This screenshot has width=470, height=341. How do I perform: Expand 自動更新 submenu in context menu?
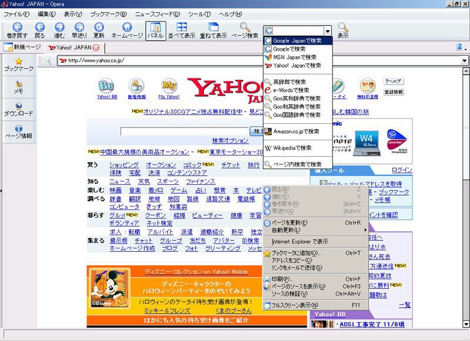click(x=315, y=230)
